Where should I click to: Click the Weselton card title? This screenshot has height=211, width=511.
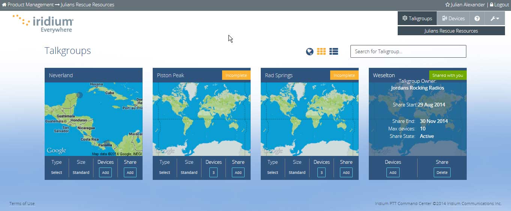click(384, 75)
